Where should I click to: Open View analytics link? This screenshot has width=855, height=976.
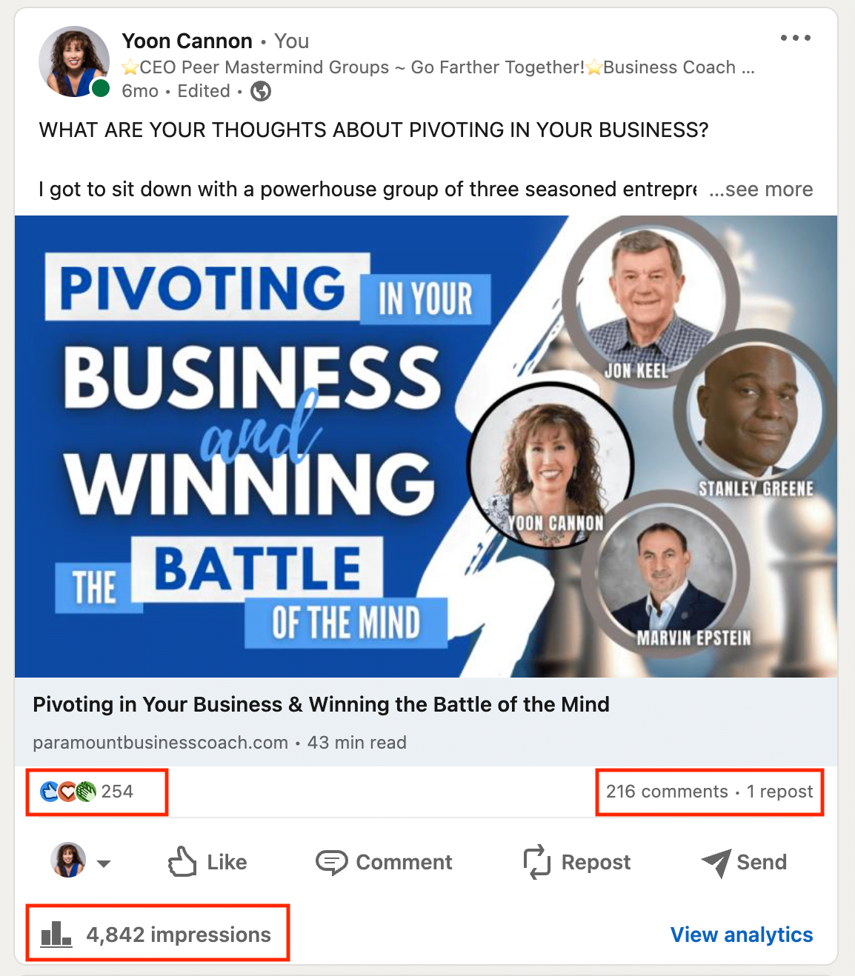point(741,935)
